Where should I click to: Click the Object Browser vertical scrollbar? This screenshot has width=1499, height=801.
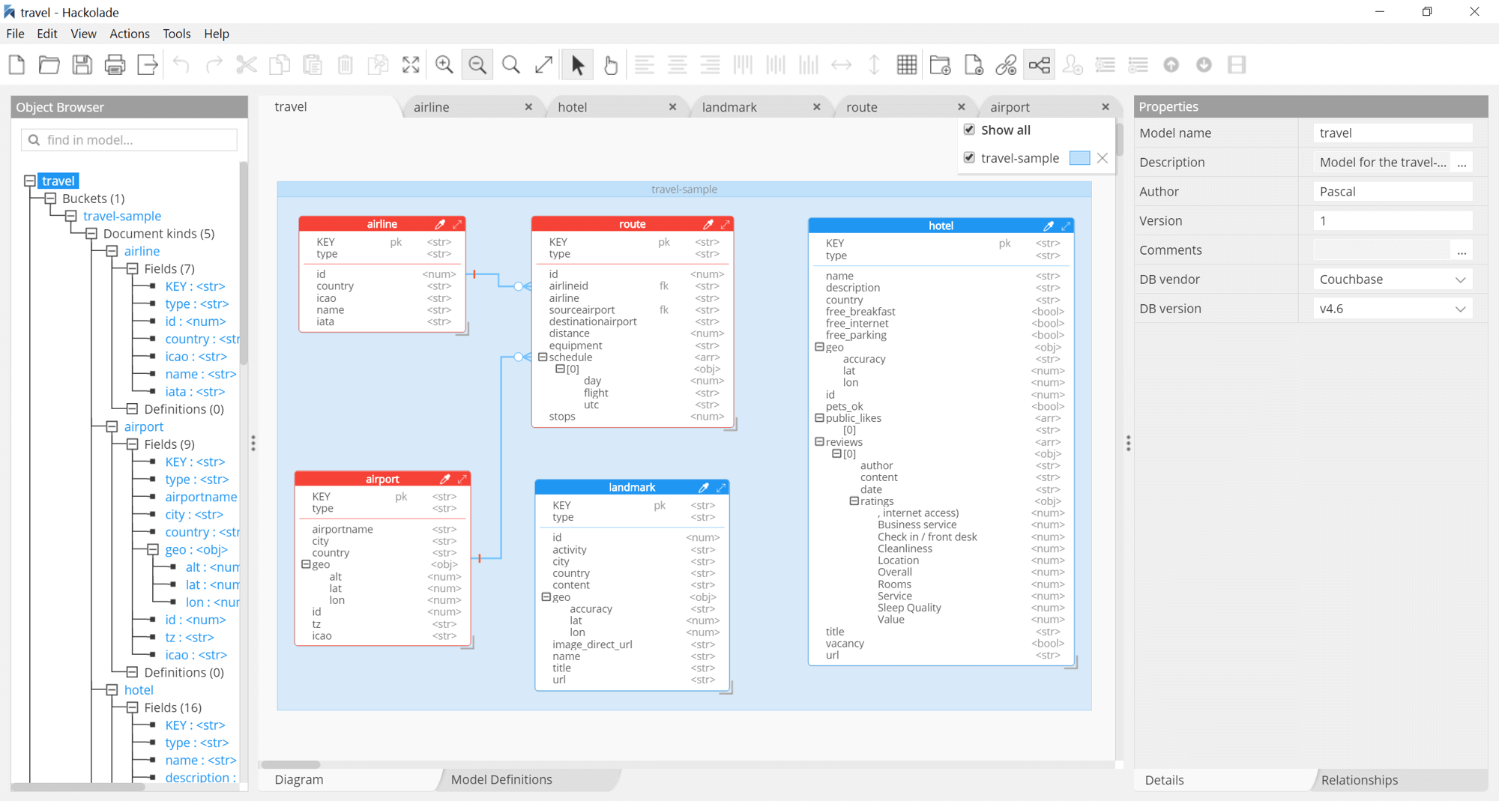(x=244, y=262)
